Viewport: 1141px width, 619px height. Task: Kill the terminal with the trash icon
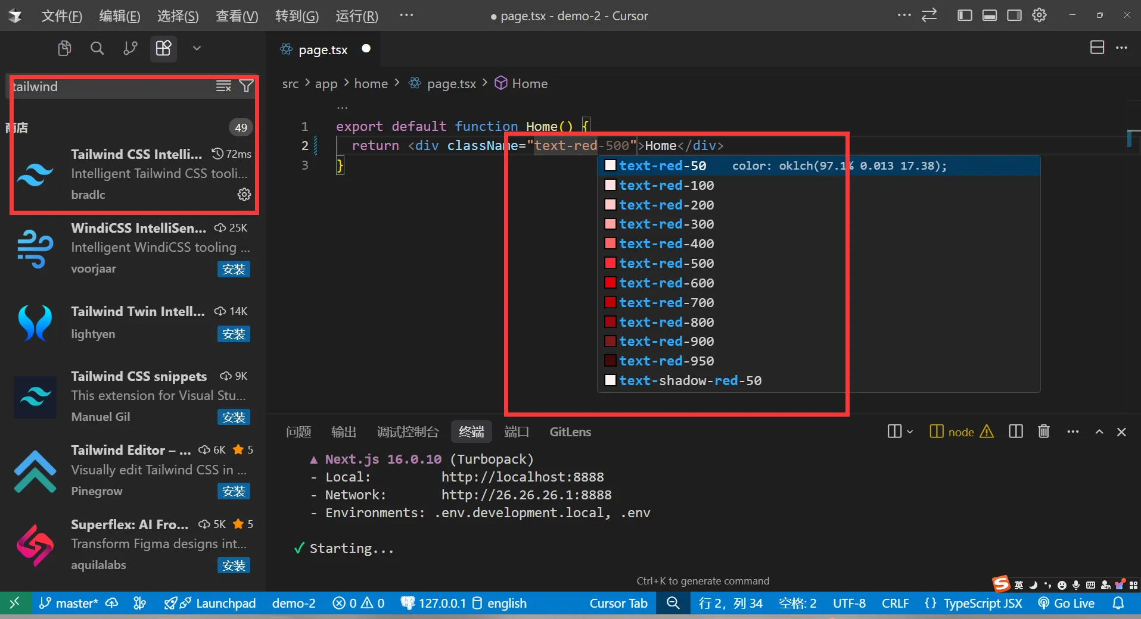tap(1043, 432)
